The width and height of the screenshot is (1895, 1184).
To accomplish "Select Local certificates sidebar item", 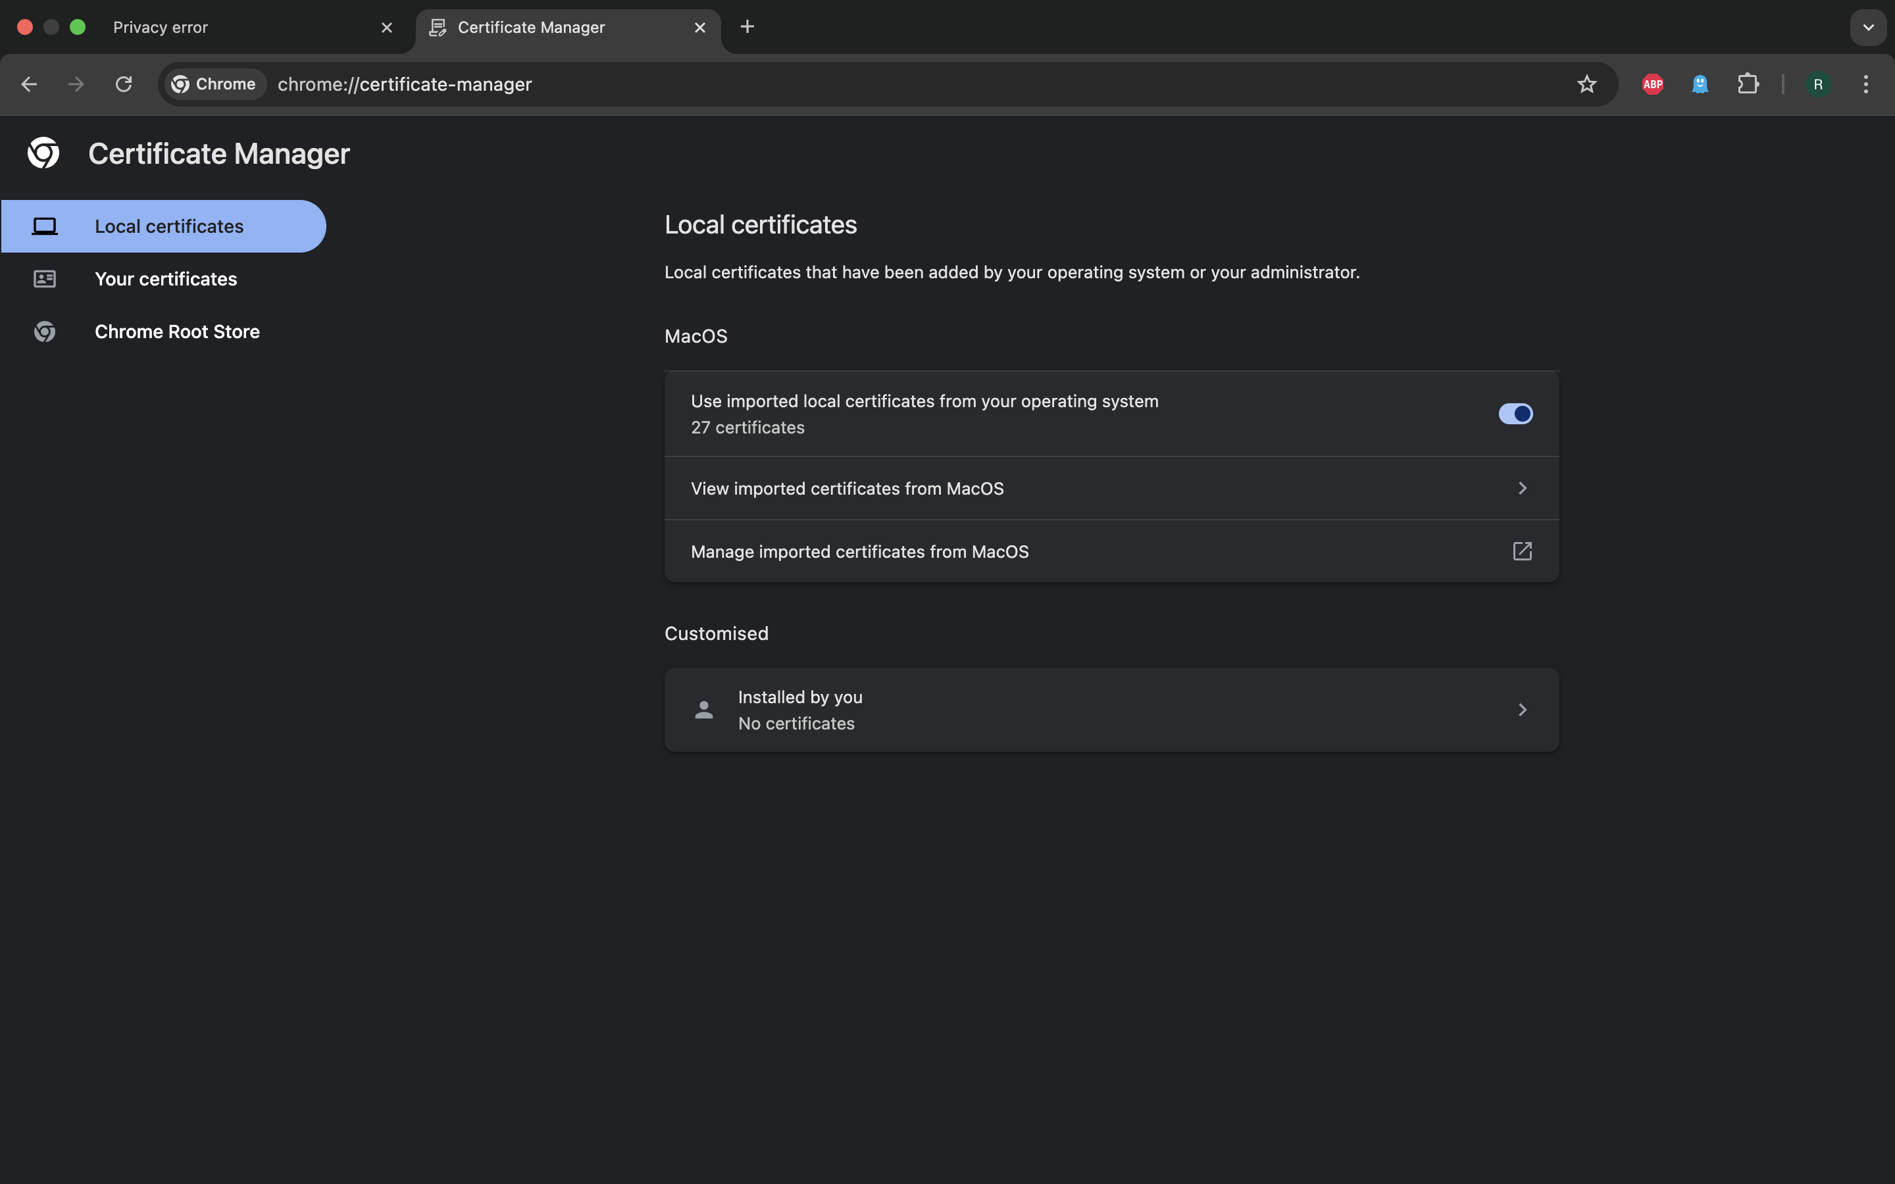I will (168, 226).
